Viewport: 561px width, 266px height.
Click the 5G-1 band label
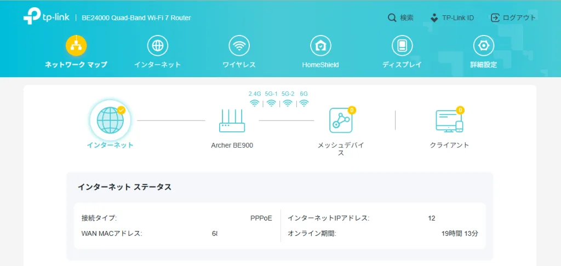[x=271, y=94]
